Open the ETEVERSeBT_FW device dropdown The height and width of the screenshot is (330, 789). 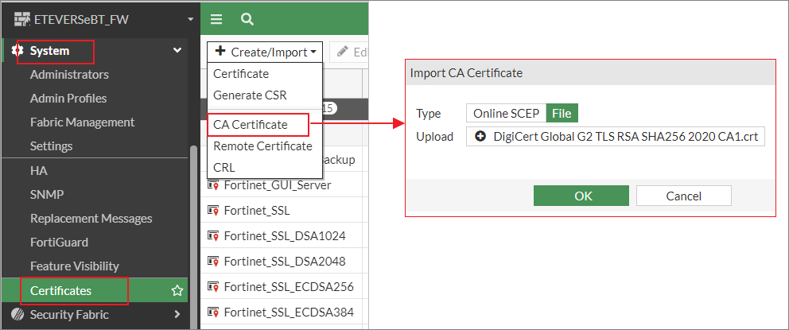click(190, 20)
